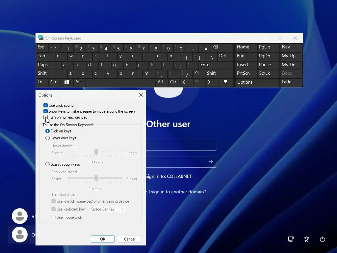Click the Pause key
This screenshot has height=253, width=337.
[x=268, y=65]
